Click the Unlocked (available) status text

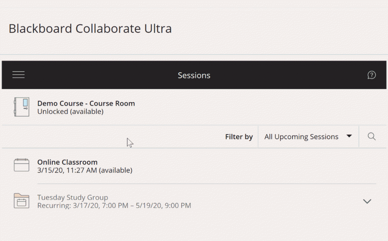[70, 112]
